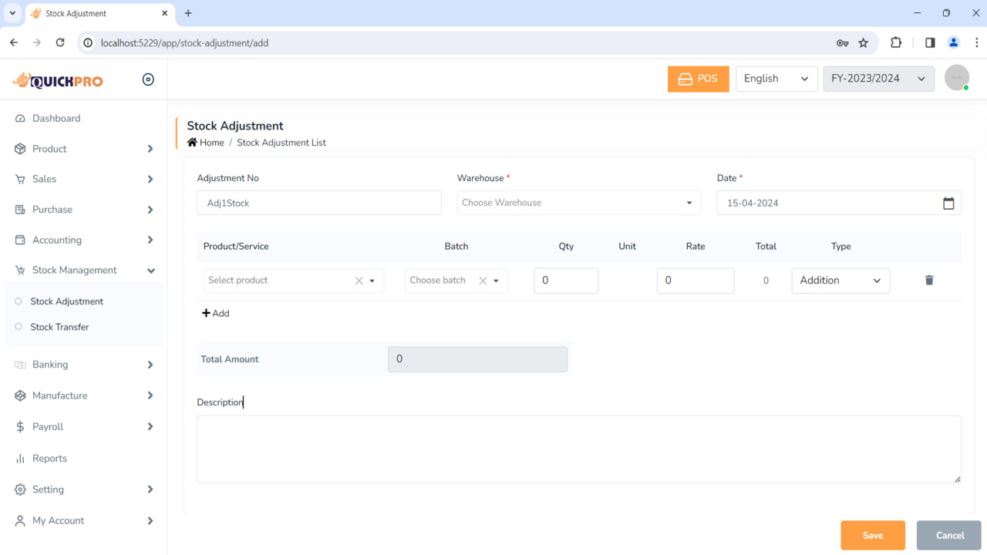Click the Product sidebar icon
The height and width of the screenshot is (555, 987).
coord(21,148)
